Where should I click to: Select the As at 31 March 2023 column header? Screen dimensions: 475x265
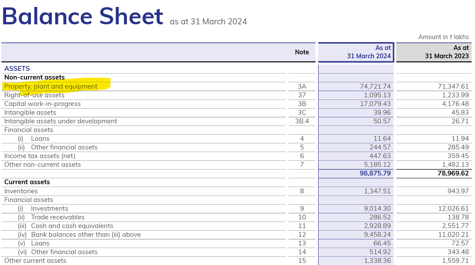[x=434, y=52]
